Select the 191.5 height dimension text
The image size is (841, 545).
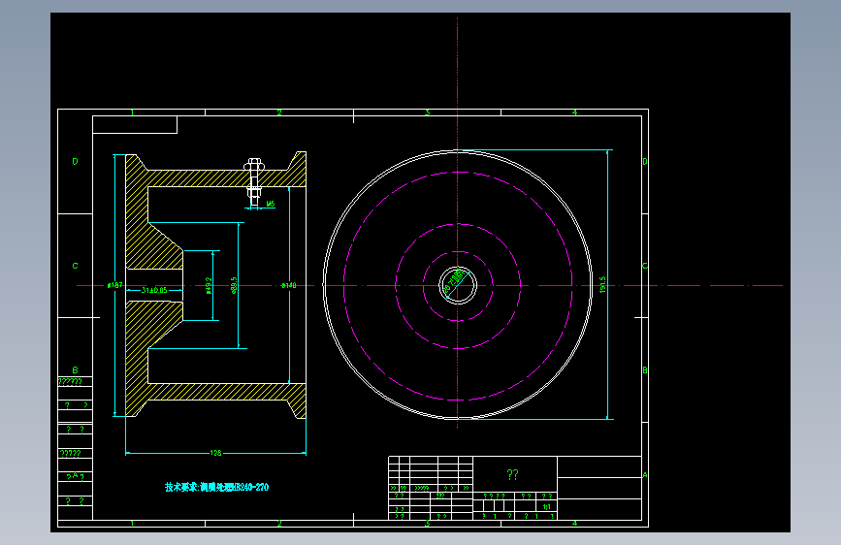[x=602, y=284]
